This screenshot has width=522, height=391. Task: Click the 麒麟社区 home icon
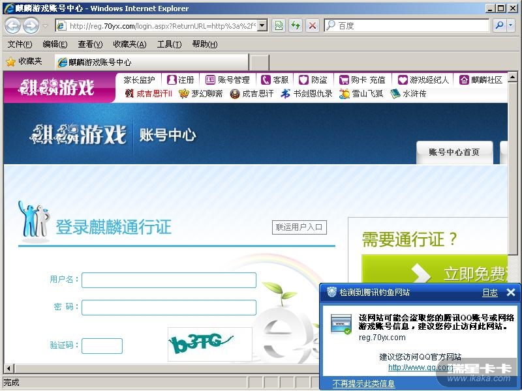464,80
